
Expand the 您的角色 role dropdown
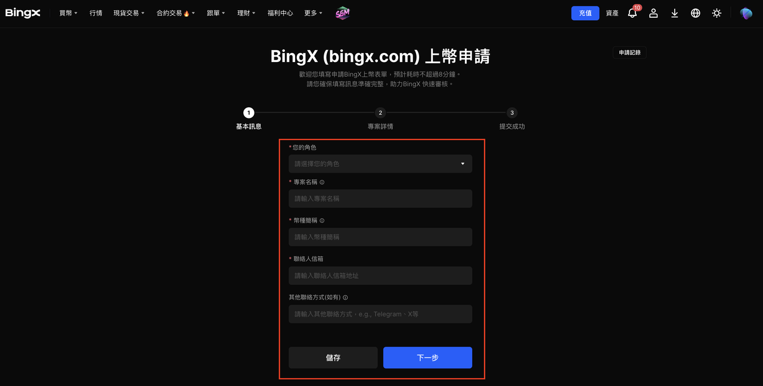[380, 164]
